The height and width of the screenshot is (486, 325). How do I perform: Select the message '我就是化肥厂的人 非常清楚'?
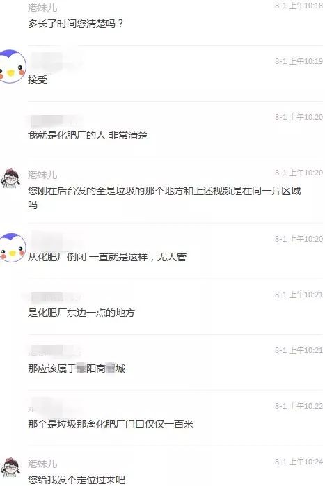(88, 135)
